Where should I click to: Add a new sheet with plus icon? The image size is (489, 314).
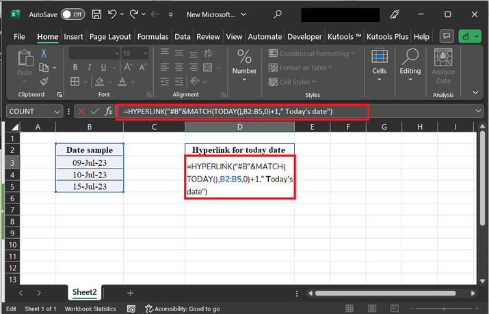130,292
